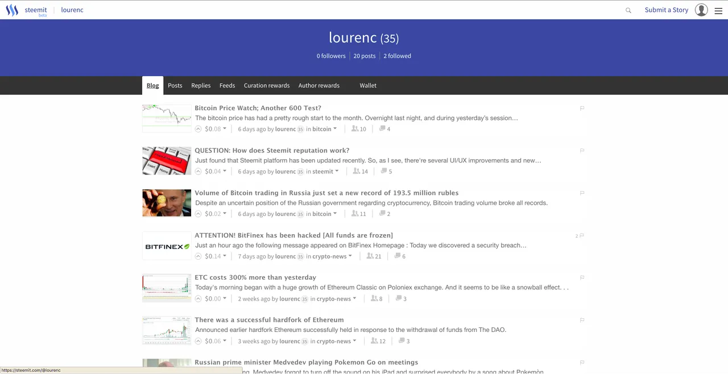Open the lourenc link in header
This screenshot has width=728, height=374.
pos(72,10)
